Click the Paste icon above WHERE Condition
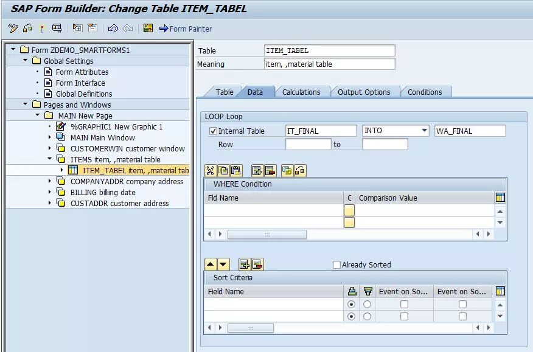533x352 pixels. (x=235, y=171)
